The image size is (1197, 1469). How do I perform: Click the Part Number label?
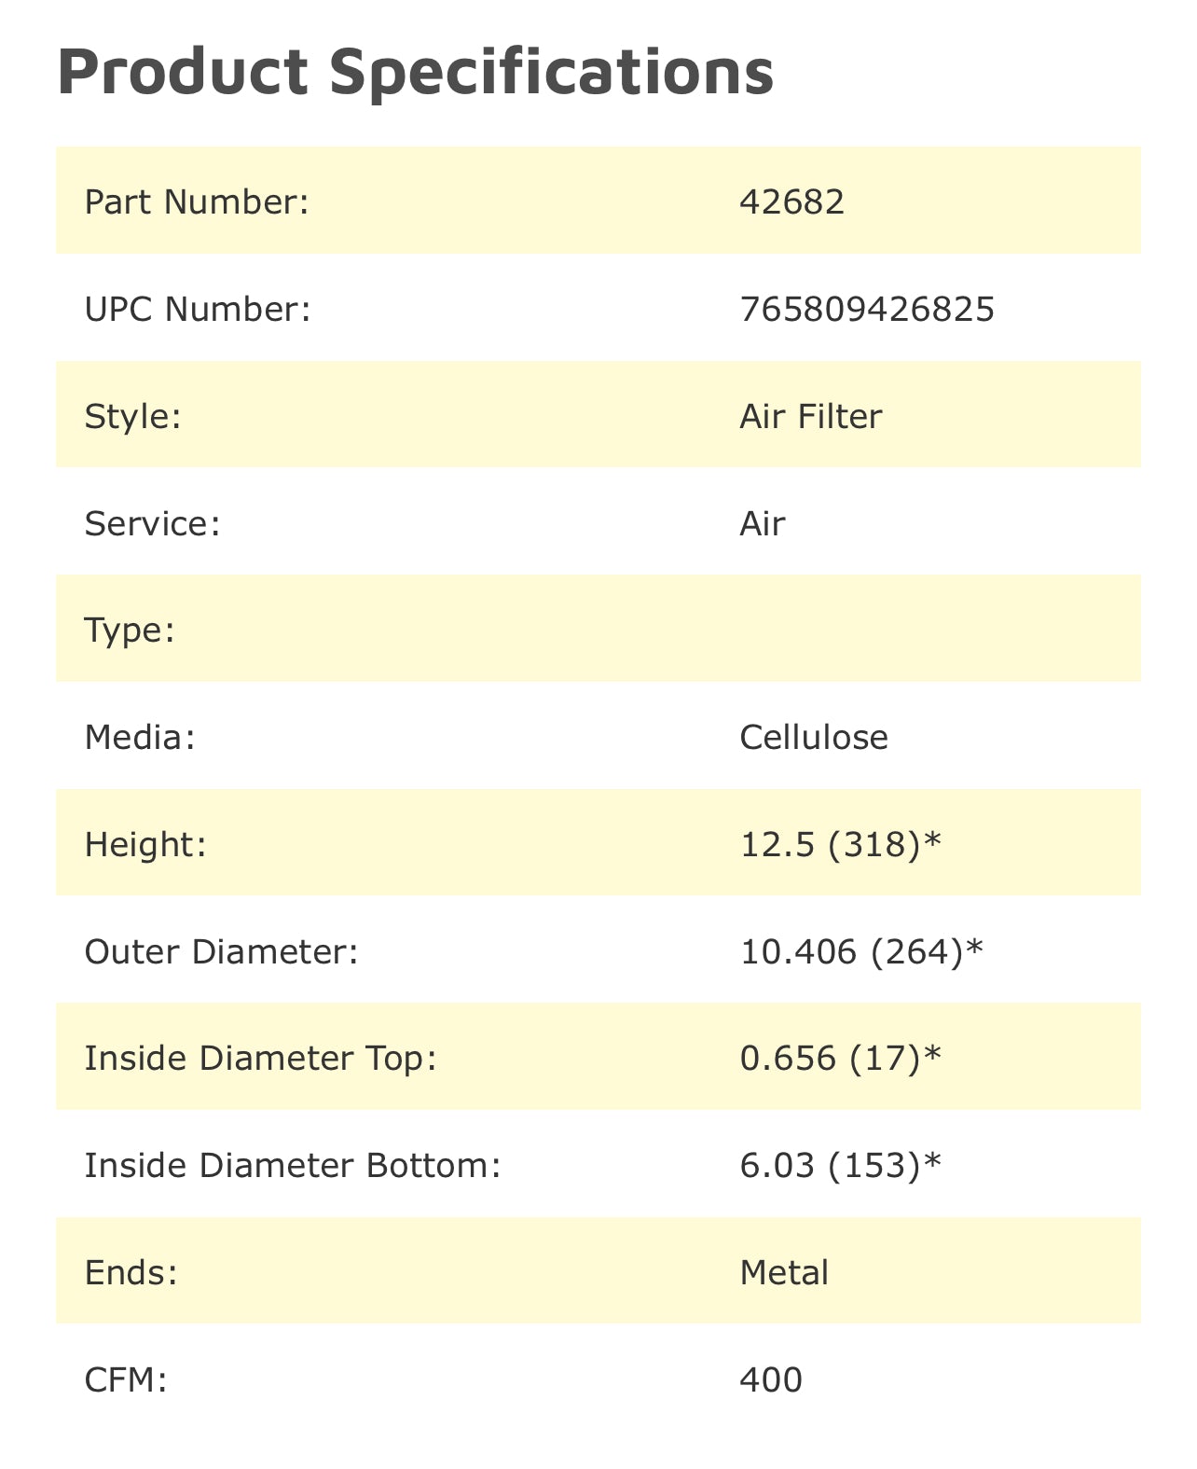(196, 201)
